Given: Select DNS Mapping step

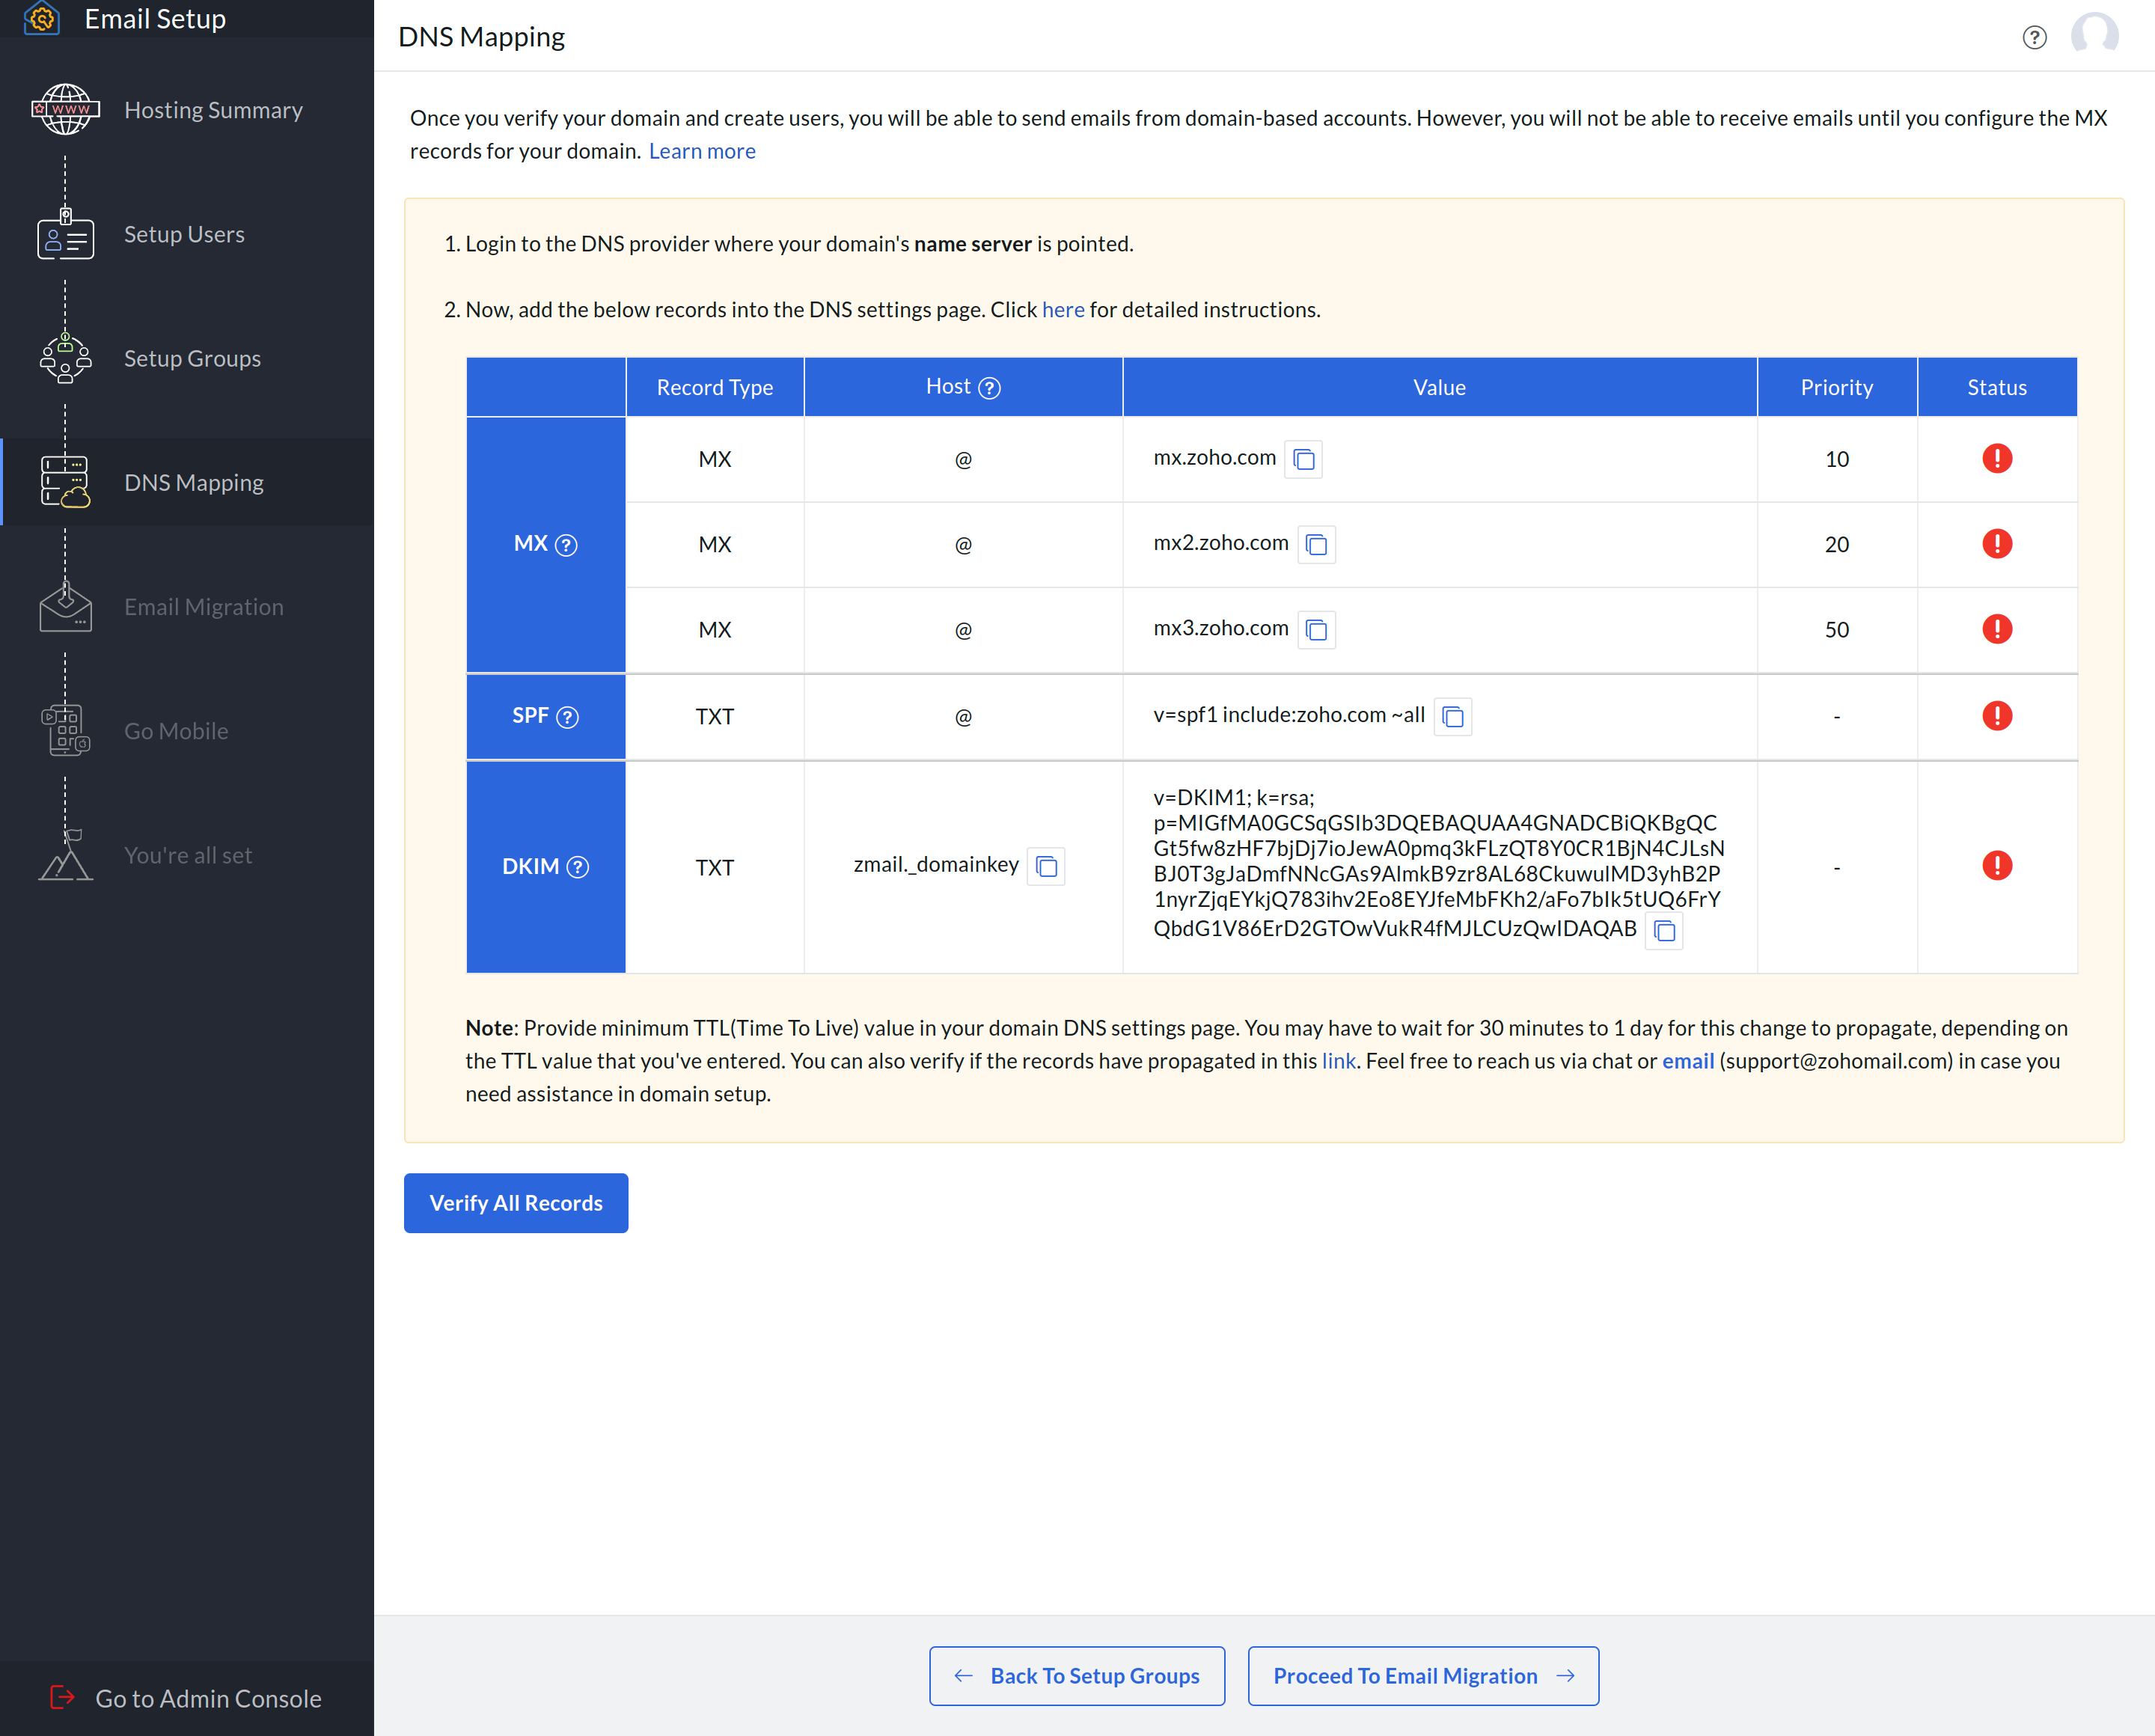Looking at the screenshot, I should pyautogui.click(x=187, y=482).
